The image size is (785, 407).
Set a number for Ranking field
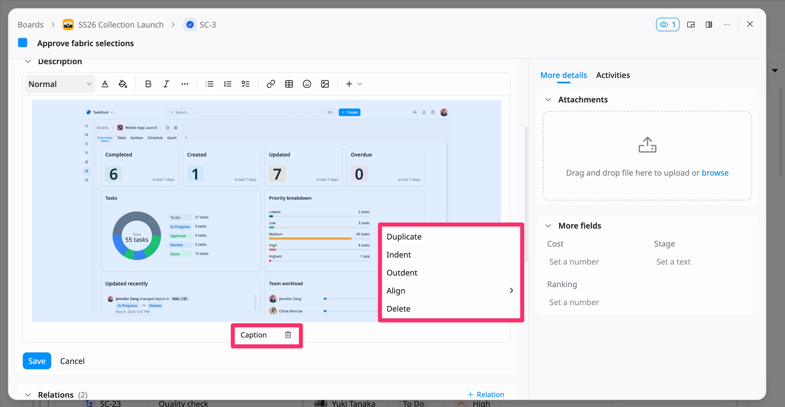(x=574, y=302)
